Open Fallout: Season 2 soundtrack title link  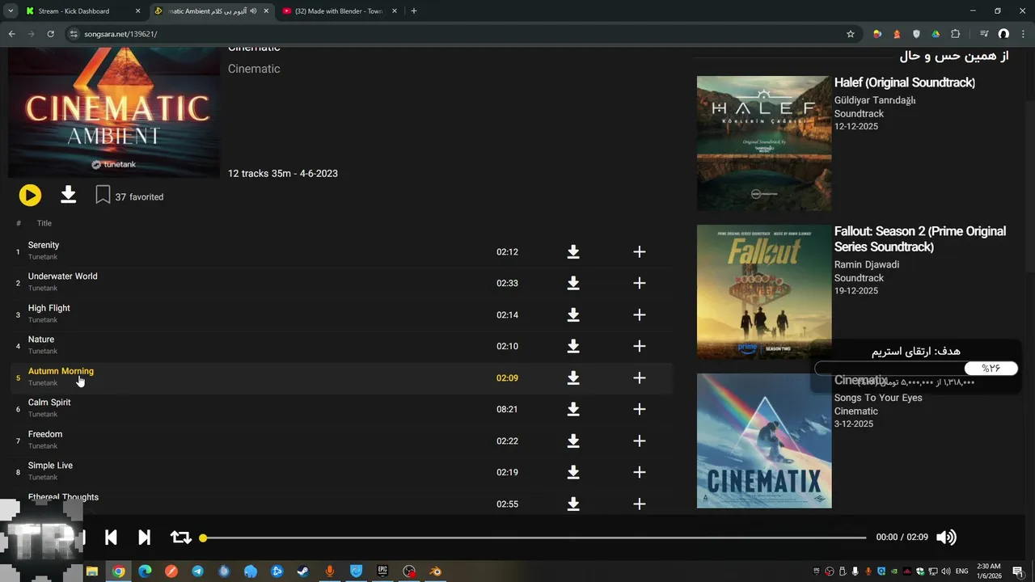(x=920, y=239)
